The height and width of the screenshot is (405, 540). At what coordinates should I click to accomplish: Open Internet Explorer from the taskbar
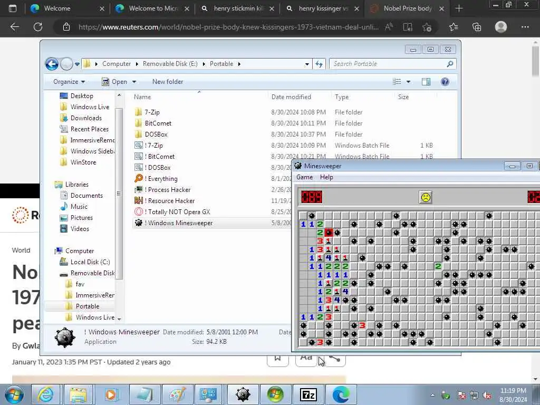coord(46,394)
